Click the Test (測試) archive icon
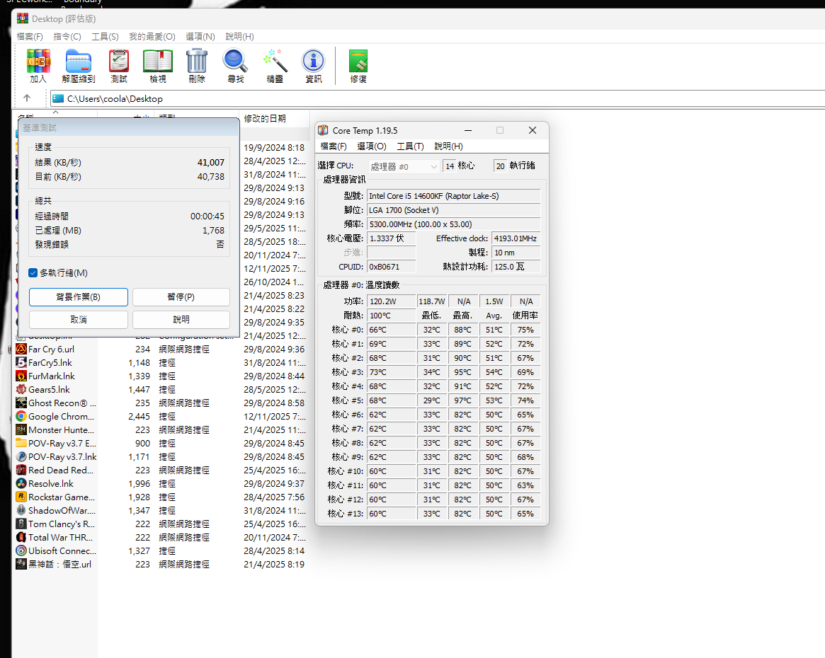The width and height of the screenshot is (825, 658). 119,66
